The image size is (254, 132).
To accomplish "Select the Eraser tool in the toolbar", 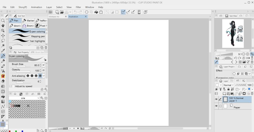I will [x=3, y=81].
